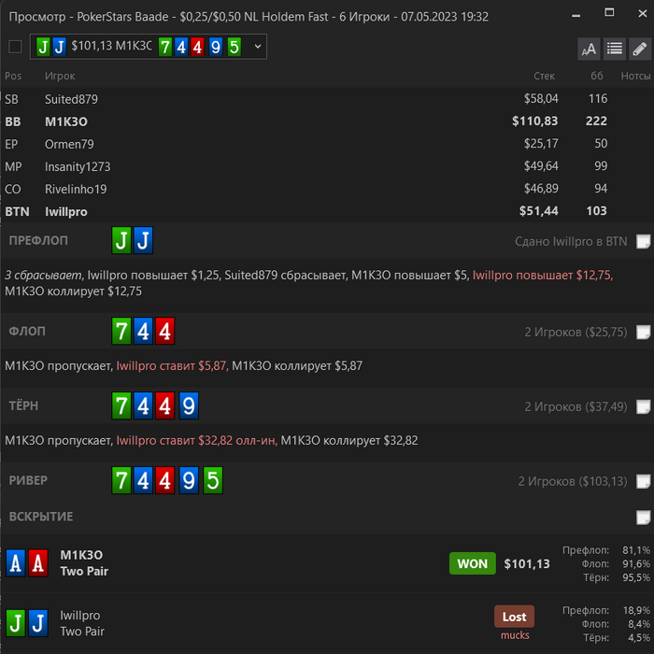The image size is (654, 654).
Task: Click the green WON badge
Action: (472, 563)
